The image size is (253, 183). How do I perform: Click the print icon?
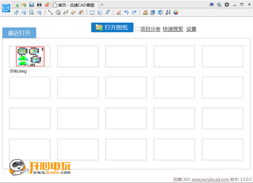coord(39,5)
